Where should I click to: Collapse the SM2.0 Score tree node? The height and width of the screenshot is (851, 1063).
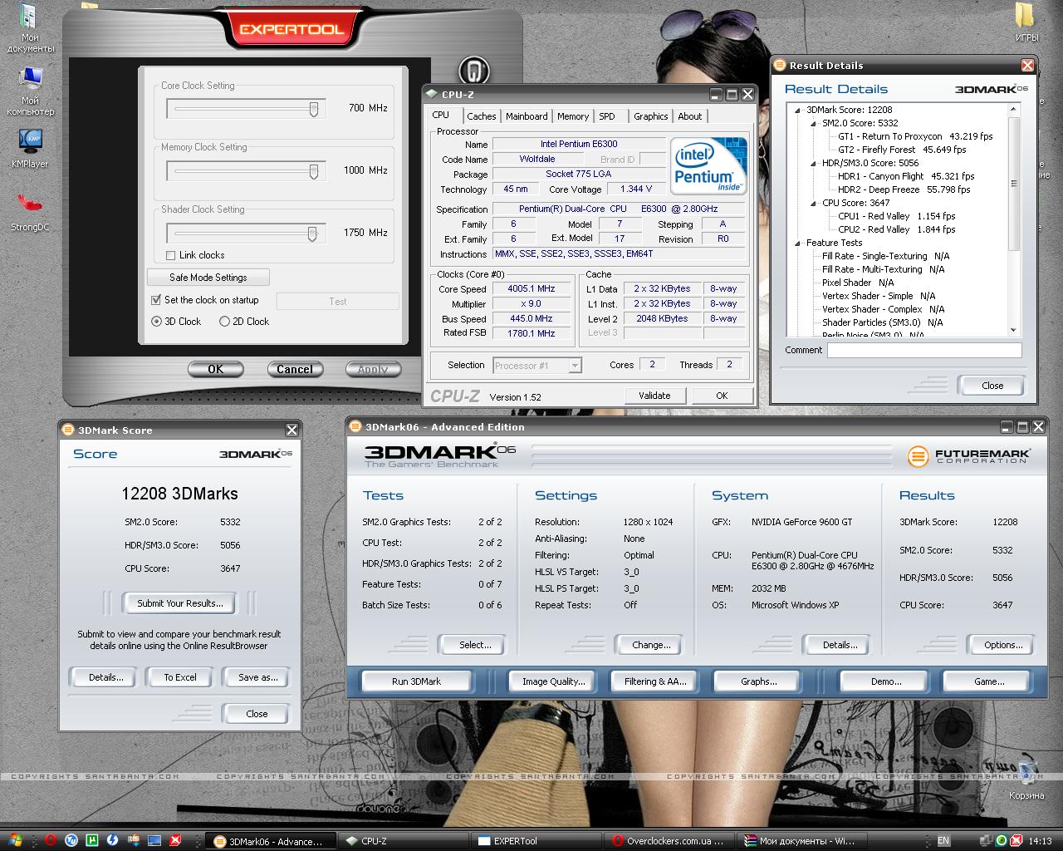814,123
